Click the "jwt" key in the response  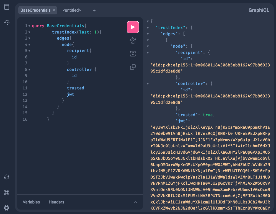coord(182,121)
